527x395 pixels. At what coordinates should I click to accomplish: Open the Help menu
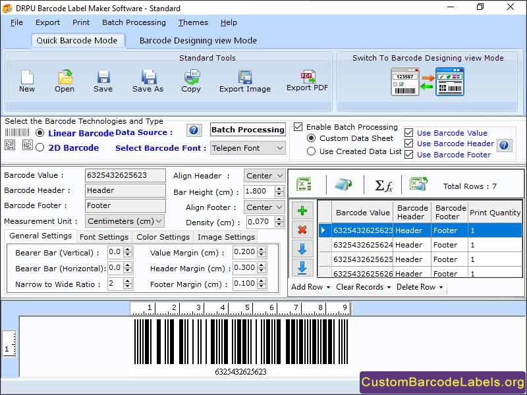pyautogui.click(x=229, y=22)
